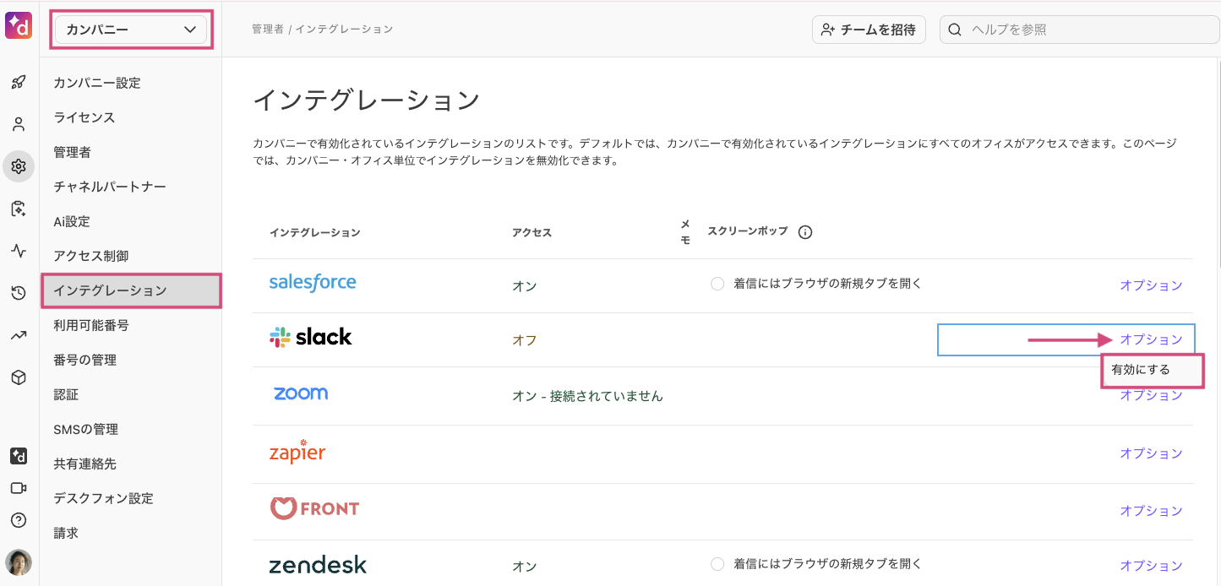Image resolution: width=1221 pixels, height=586 pixels.
Task: Select インテグレーション in the sidebar
Action: (x=131, y=290)
